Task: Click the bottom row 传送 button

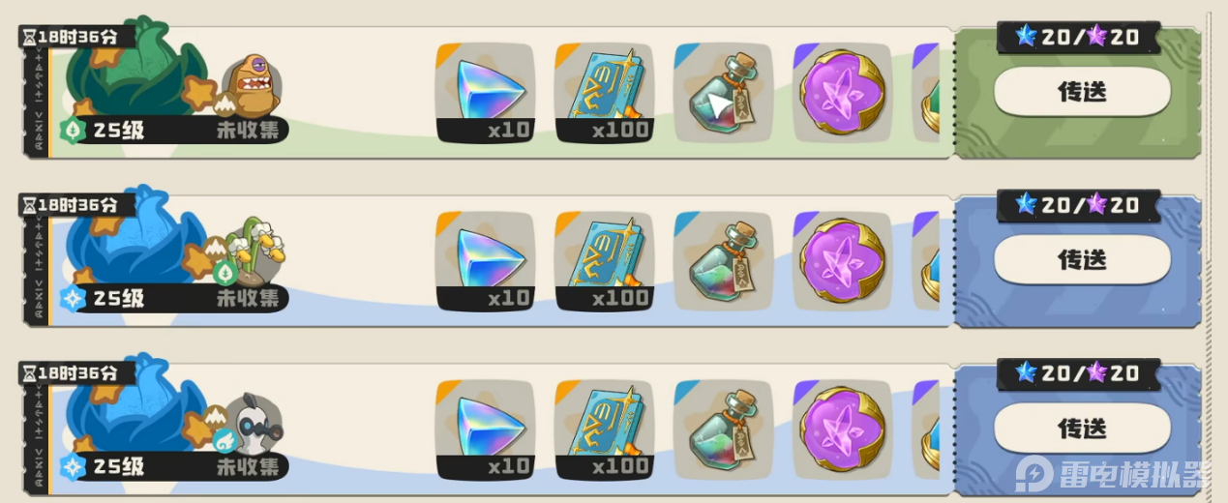Action: coord(1082,429)
